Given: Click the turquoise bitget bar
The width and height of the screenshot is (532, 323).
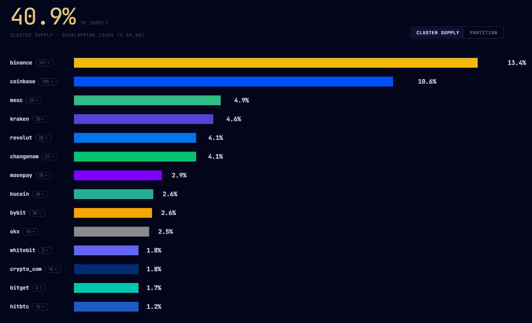Looking at the screenshot, I should click(106, 288).
